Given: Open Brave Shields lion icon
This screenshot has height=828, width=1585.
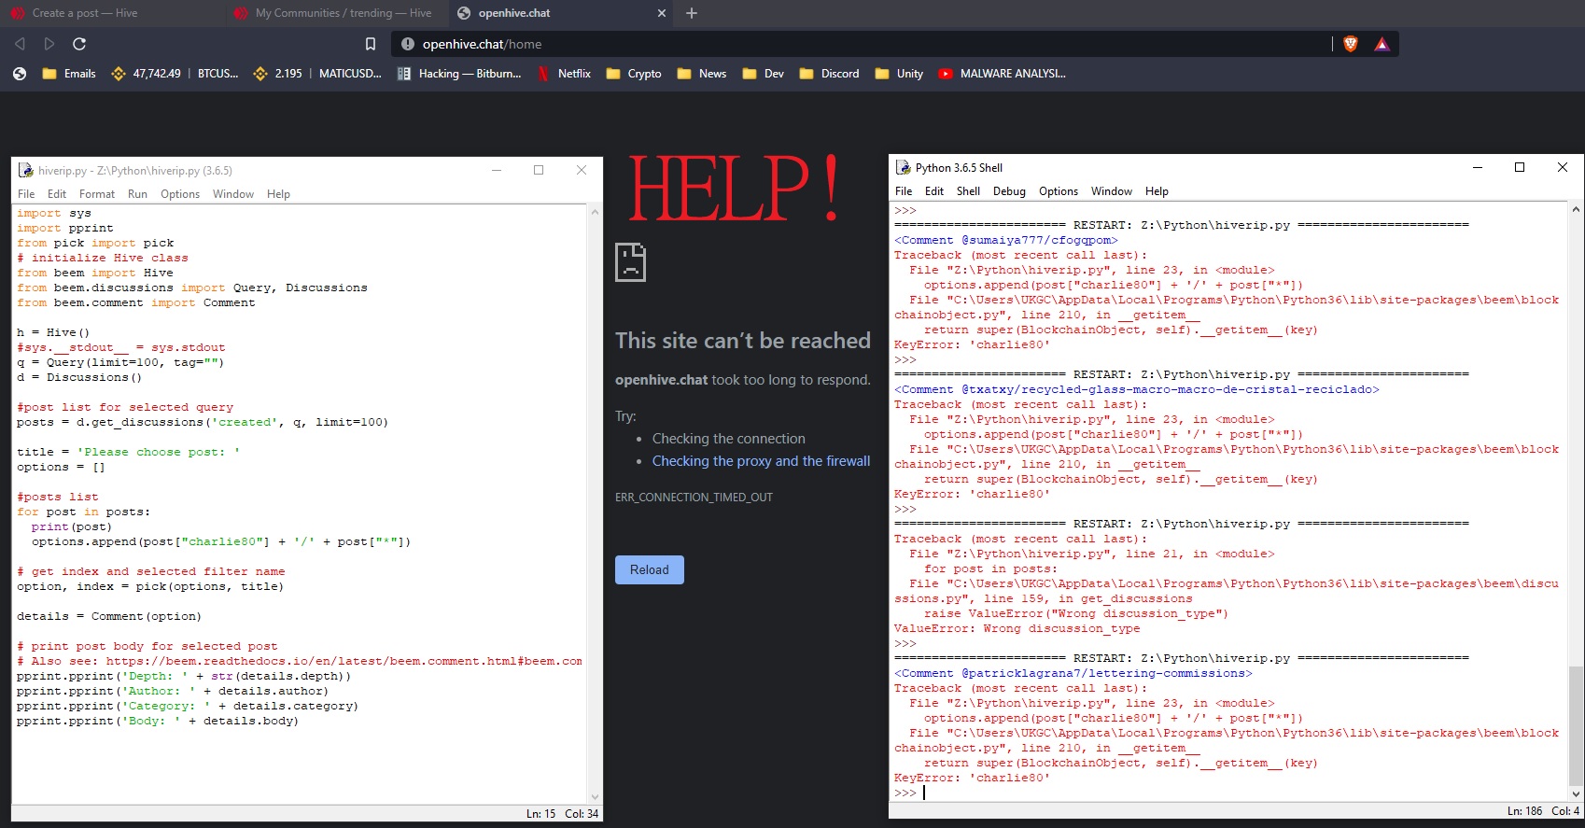Looking at the screenshot, I should click(x=1351, y=44).
